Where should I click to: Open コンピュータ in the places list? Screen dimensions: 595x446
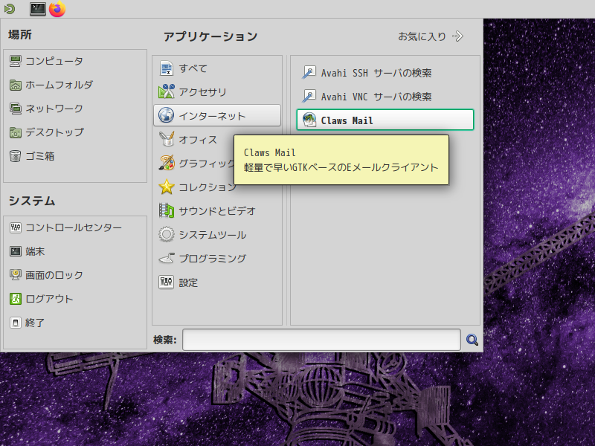75,61
